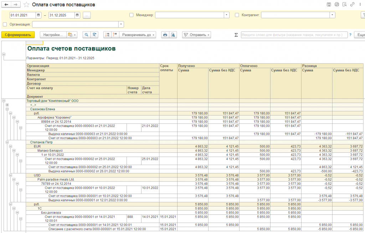Go back with the left arrow
This screenshot has height=233, width=365.
[x=6, y=5]
